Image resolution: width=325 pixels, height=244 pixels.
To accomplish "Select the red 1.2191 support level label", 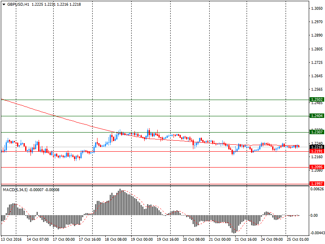I will point(317,151).
